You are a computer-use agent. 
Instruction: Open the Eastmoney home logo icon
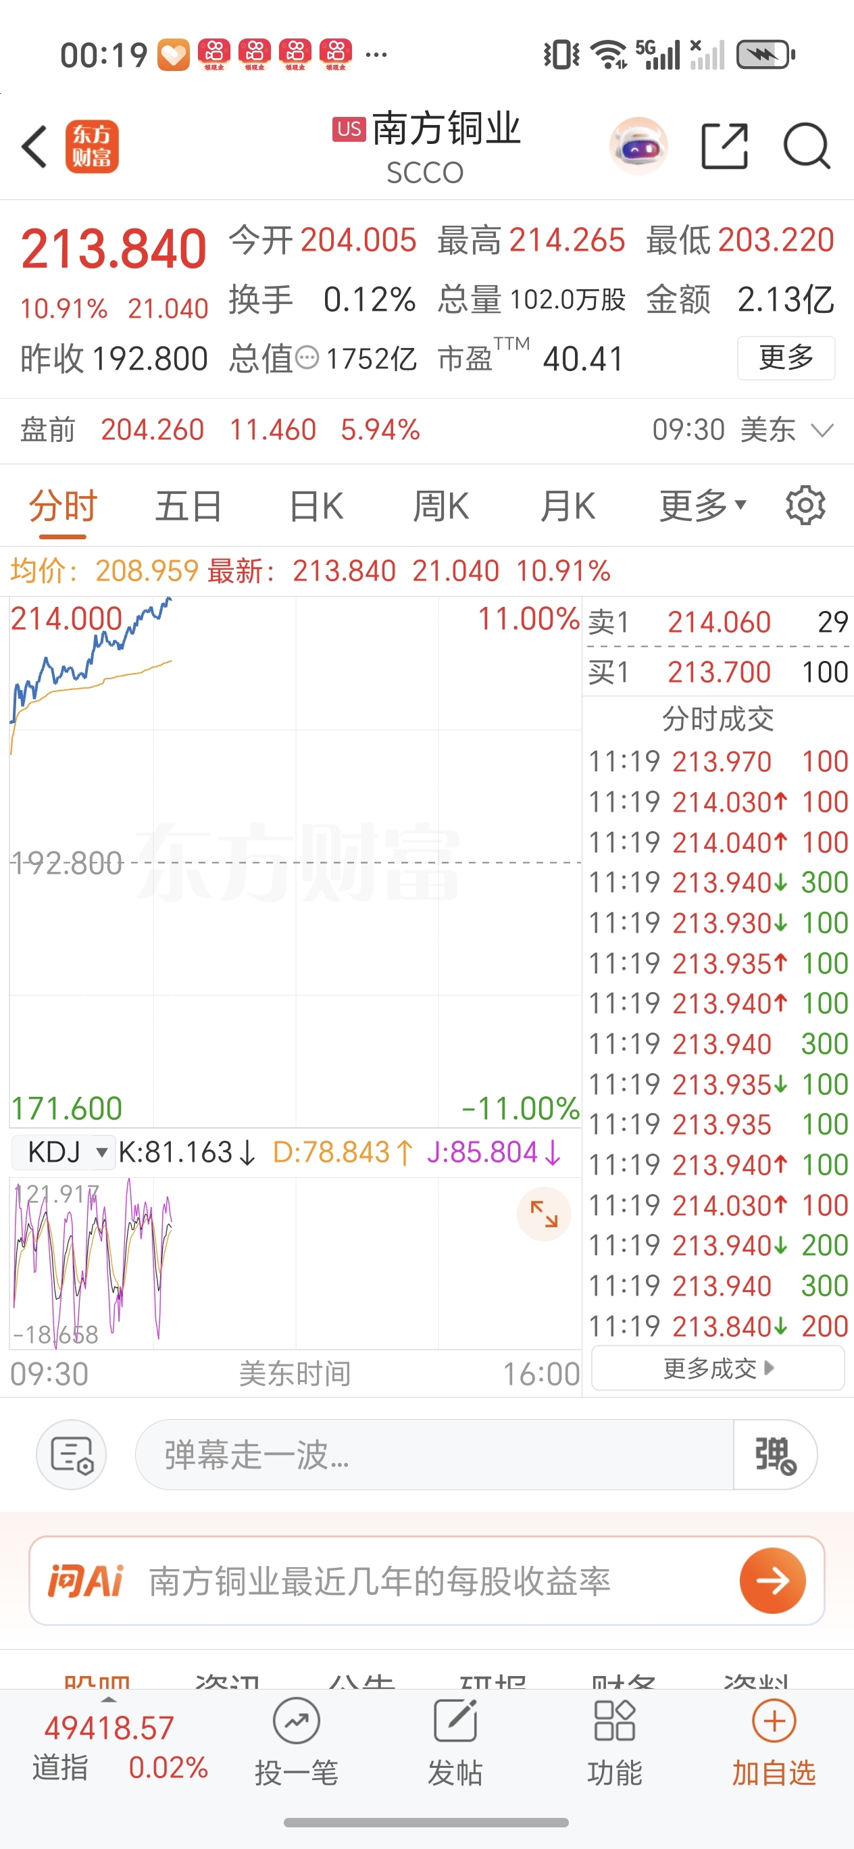pyautogui.click(x=92, y=147)
